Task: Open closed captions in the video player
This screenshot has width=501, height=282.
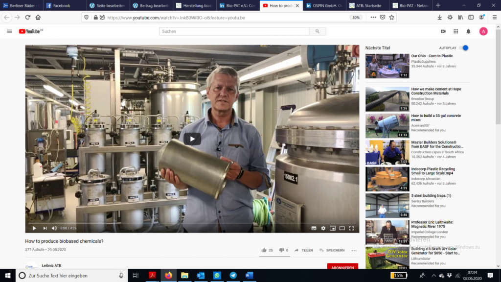Action: tap(314, 228)
